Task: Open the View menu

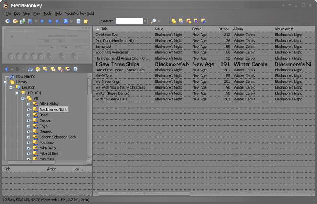Action: coord(27,13)
